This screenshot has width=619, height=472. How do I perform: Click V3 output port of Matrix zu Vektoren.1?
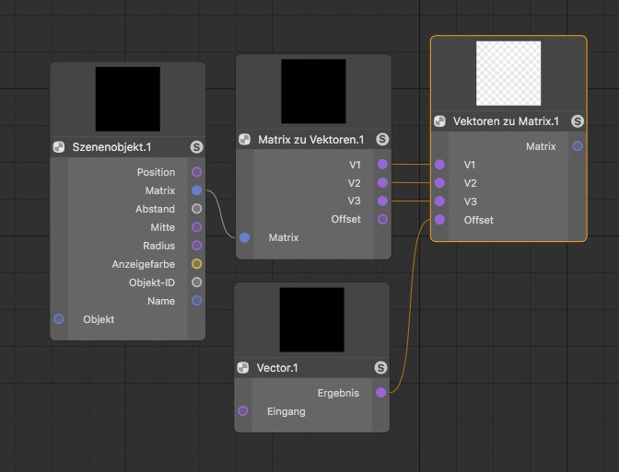pos(382,201)
